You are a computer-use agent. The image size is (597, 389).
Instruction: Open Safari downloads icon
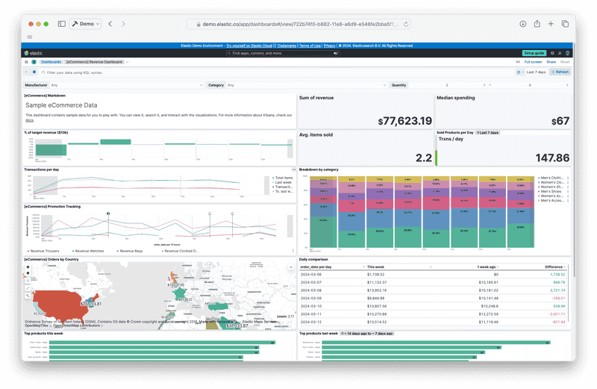pos(523,24)
